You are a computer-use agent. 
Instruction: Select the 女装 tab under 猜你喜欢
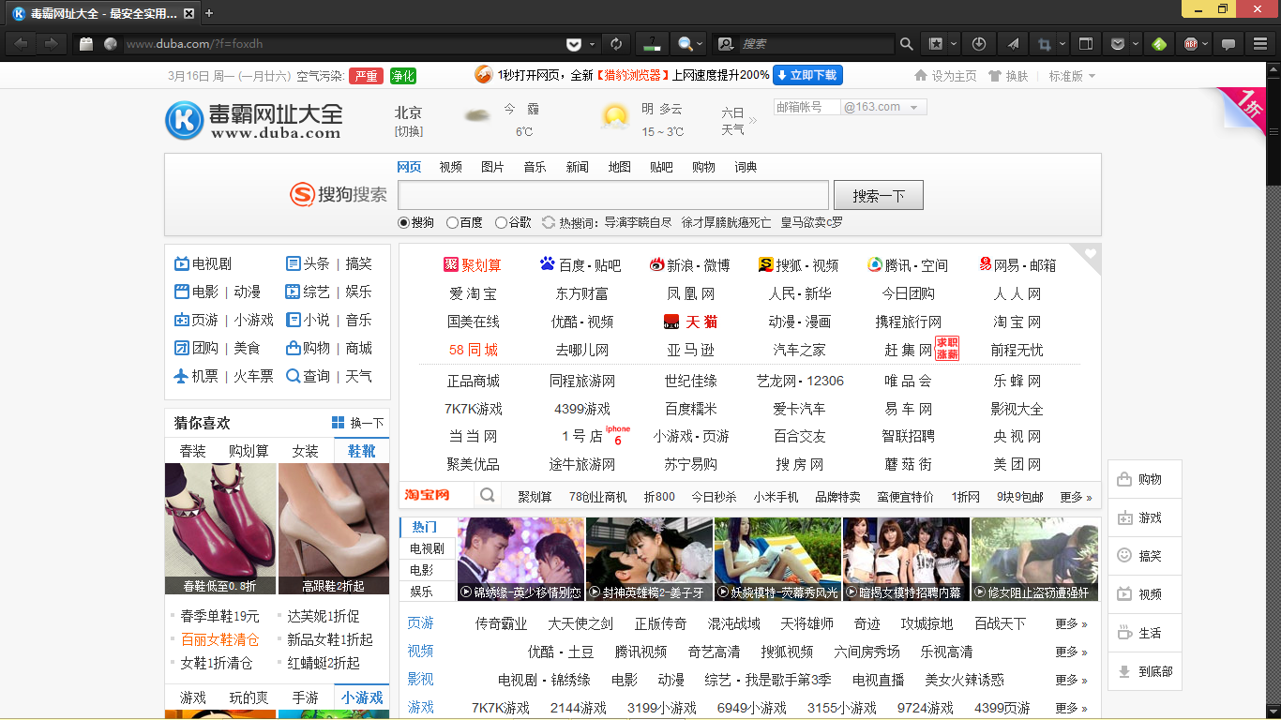coord(305,451)
